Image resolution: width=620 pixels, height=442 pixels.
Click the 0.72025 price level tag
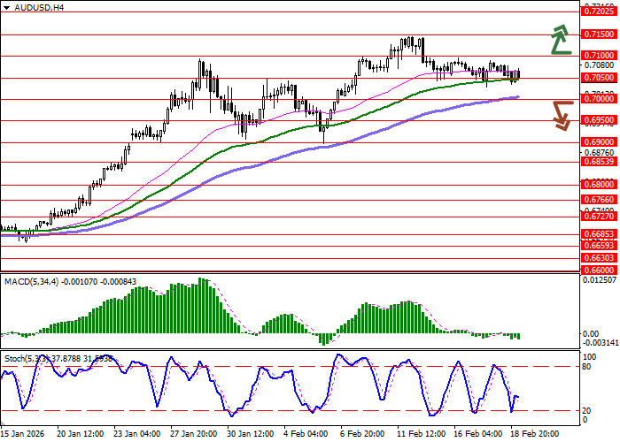[599, 11]
